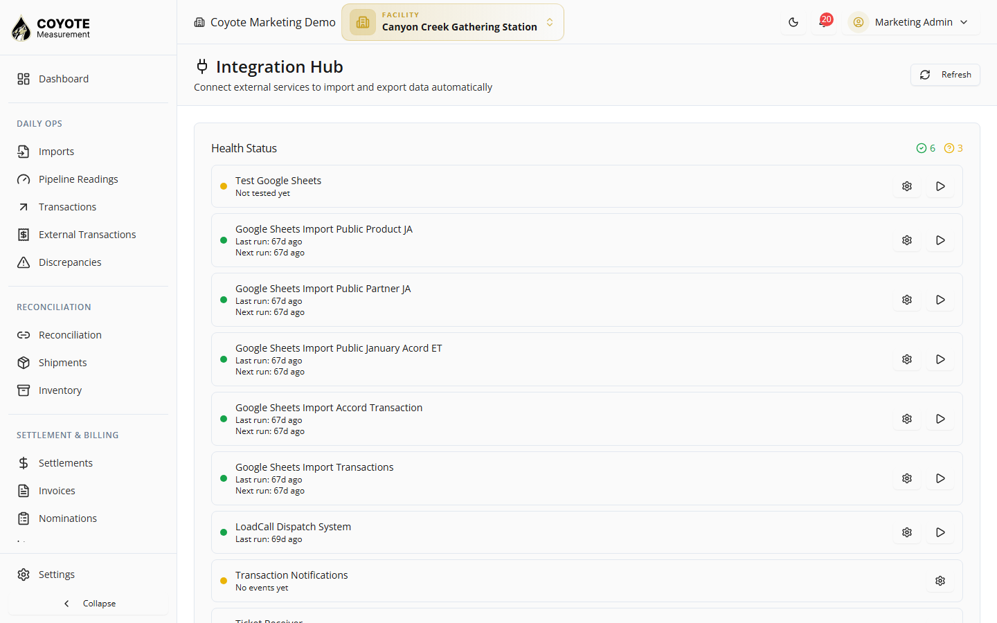Click the Health Status heading
997x623 pixels.
point(244,148)
